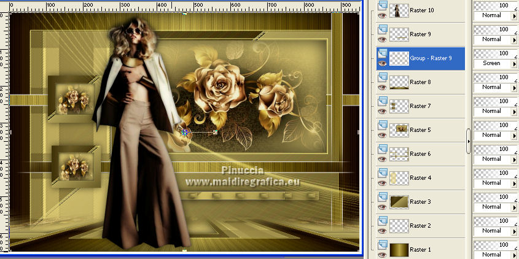This screenshot has height=259, width=519.
Task: Hide the Raster 10 layer via its eye
Action: (383, 15)
